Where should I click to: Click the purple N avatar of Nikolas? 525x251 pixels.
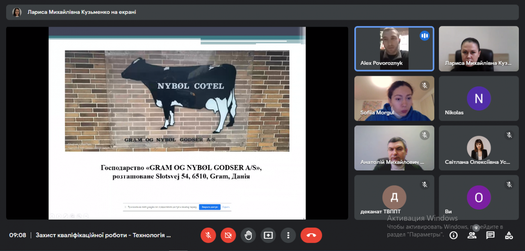tap(479, 98)
